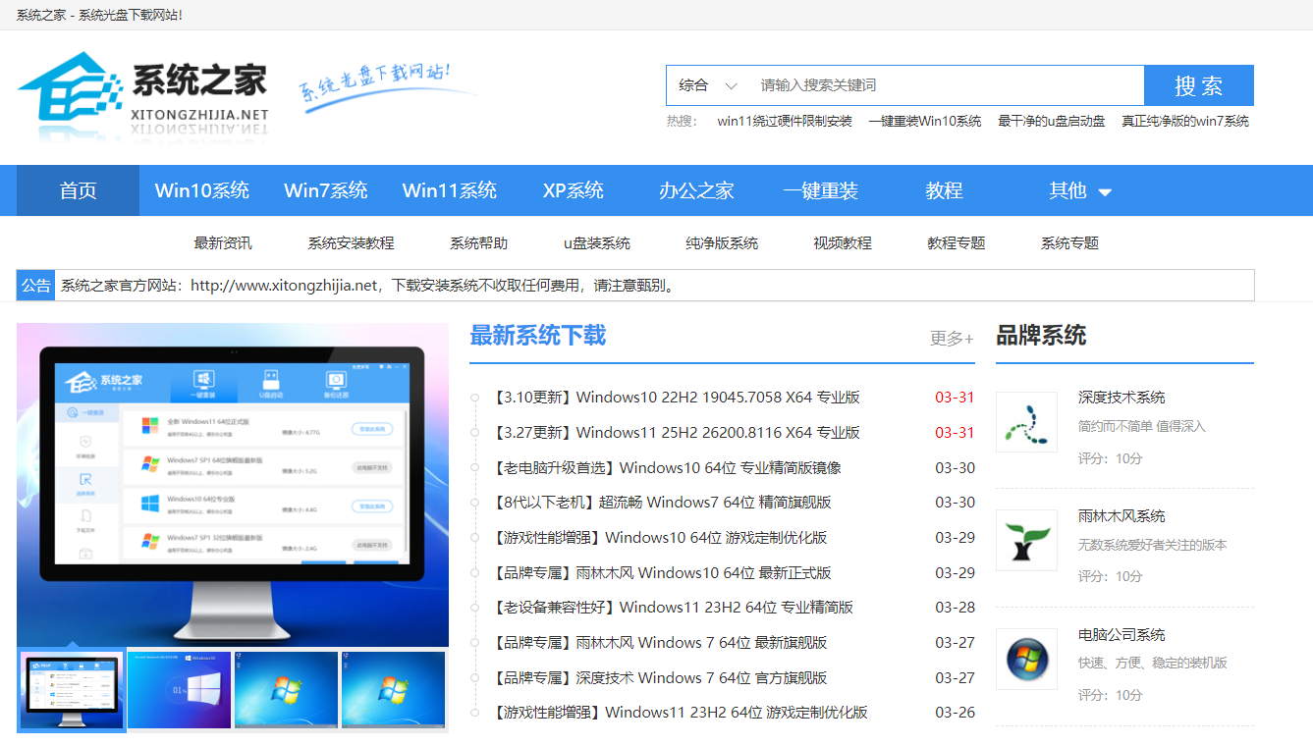Open Windows10 22H2 19045.7058 X64 专业版
The image size is (1313, 746).
(x=676, y=398)
